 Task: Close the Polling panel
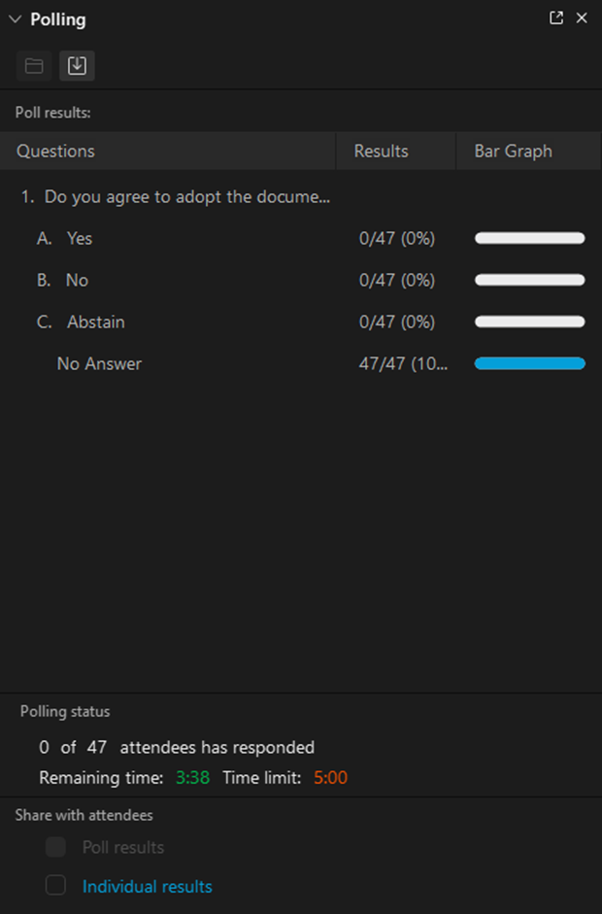click(582, 18)
